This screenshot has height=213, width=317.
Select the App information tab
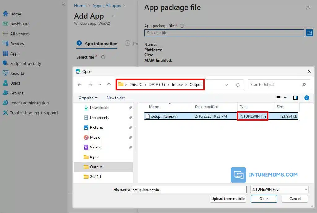97,44
